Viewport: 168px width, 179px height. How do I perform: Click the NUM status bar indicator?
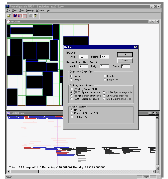coord(146,177)
